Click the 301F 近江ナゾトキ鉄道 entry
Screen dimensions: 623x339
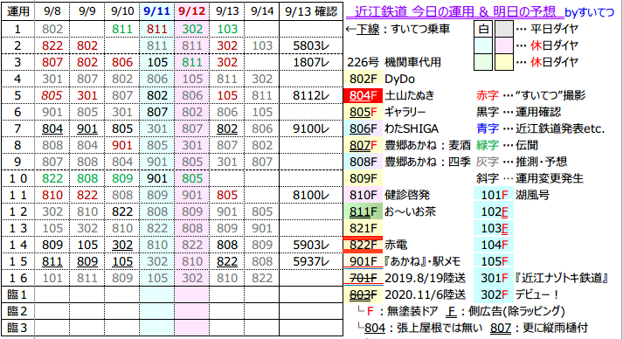542,278
